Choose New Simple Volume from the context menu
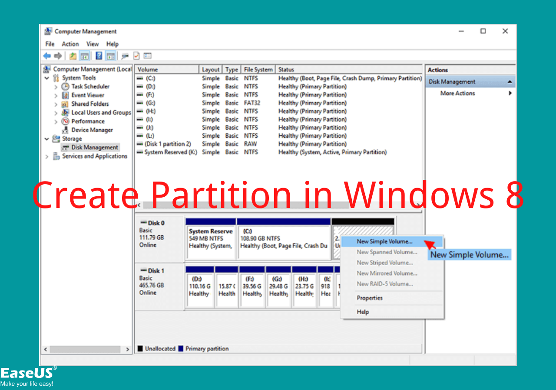Image resolution: width=556 pixels, height=390 pixels. pyautogui.click(x=385, y=241)
